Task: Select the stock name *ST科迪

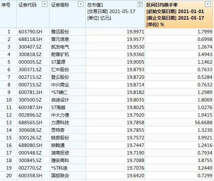Action: (x=59, y=168)
